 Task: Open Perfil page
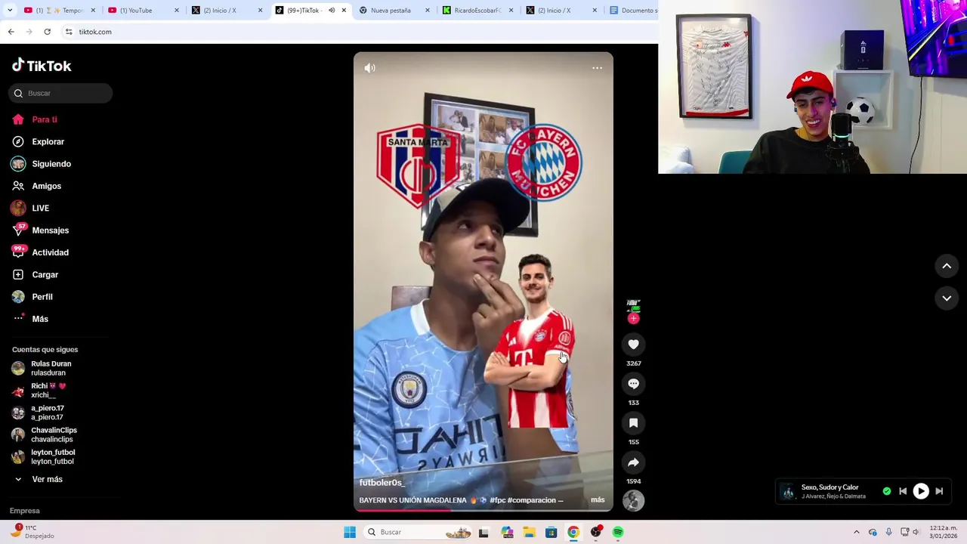click(x=32, y=297)
